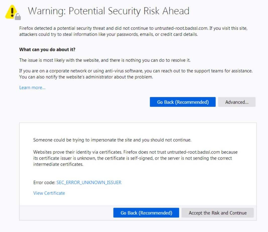Viewport: 268px width, 232px height.
Task: View Certificate for untrusted-root.badssl.com
Action: click(x=49, y=193)
